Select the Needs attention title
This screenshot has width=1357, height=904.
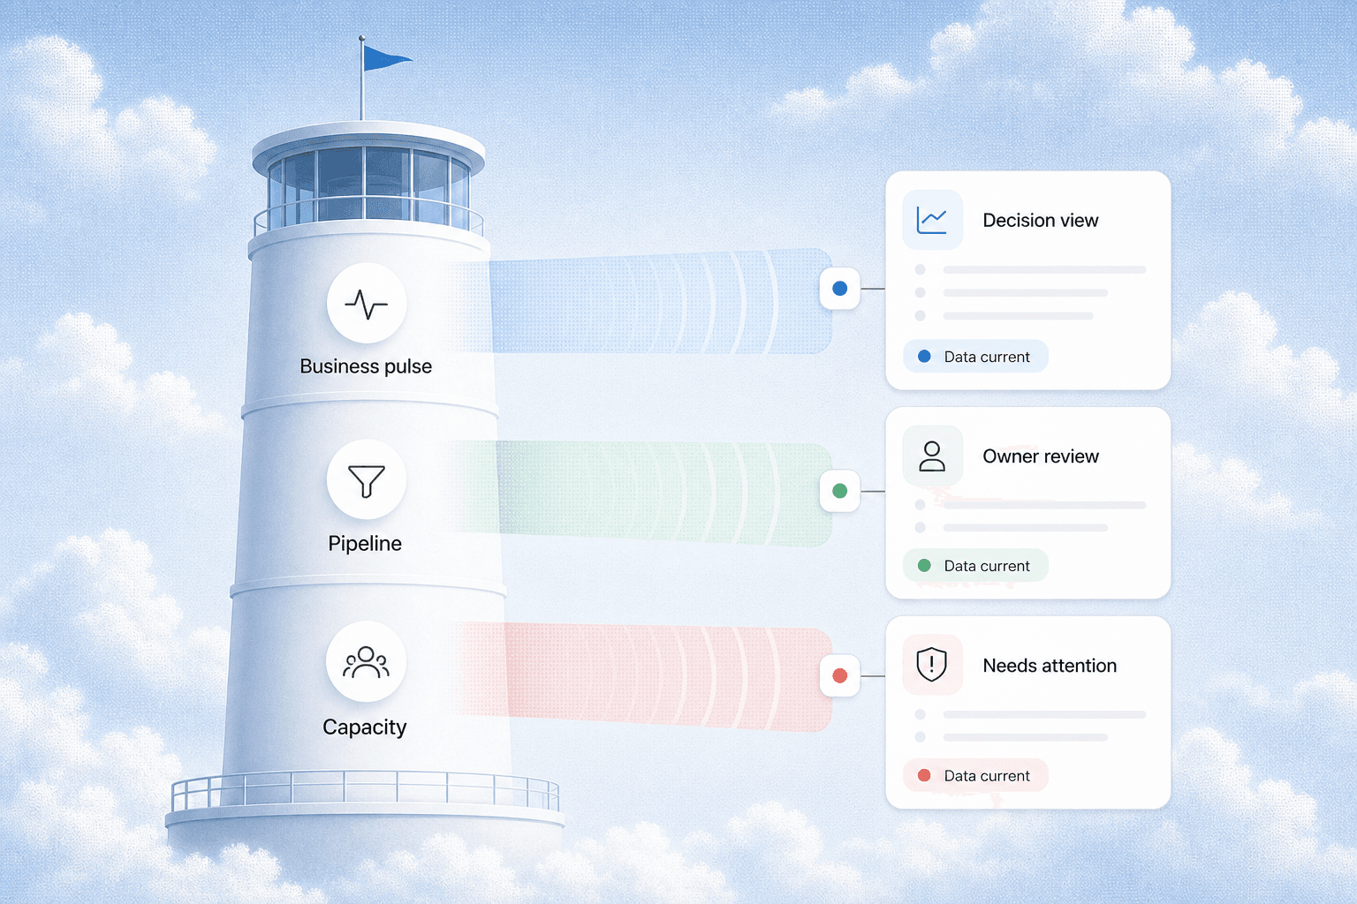(1050, 666)
